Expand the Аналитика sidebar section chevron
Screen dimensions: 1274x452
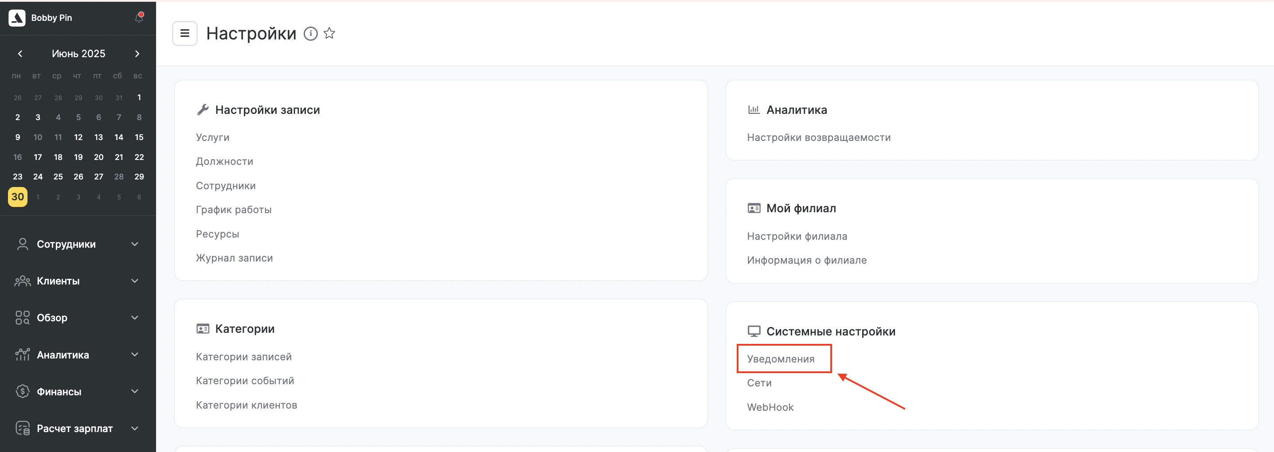[134, 355]
